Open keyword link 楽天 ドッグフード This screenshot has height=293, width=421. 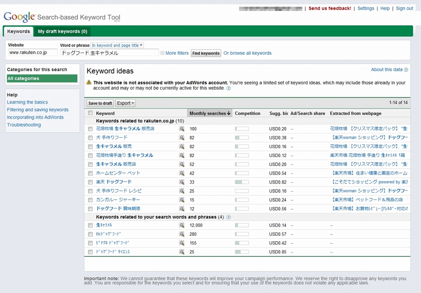pos(114,182)
